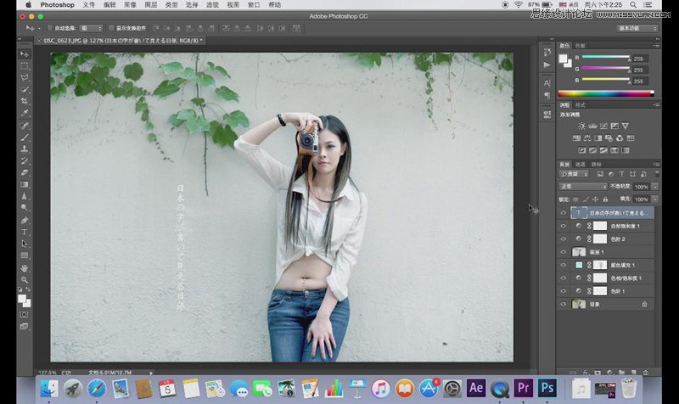Switch to the 色板 tab
The height and width of the screenshot is (404, 679).
pyautogui.click(x=581, y=46)
